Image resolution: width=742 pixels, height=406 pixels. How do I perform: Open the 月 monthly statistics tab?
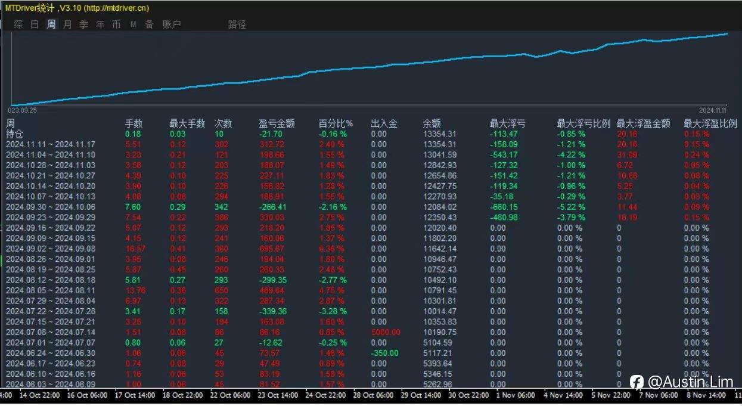pyautogui.click(x=67, y=24)
